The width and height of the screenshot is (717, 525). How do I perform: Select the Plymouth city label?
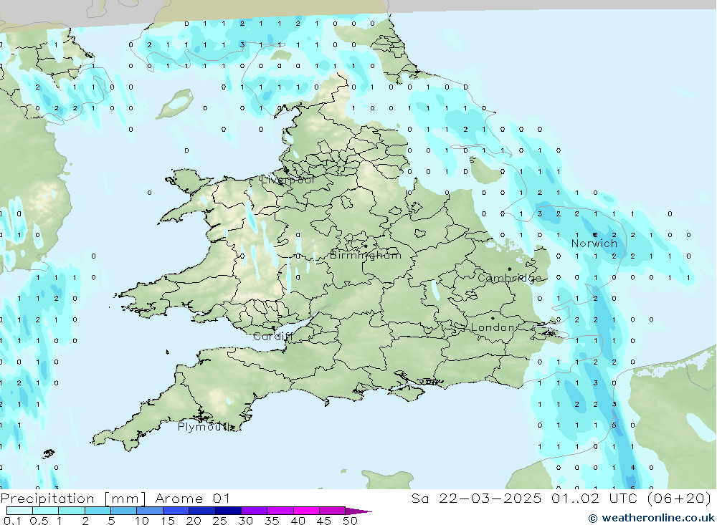click(x=205, y=427)
